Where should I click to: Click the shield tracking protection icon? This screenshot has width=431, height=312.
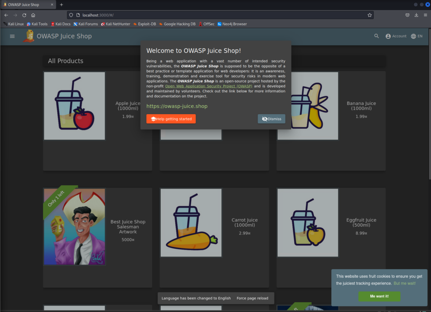71,15
